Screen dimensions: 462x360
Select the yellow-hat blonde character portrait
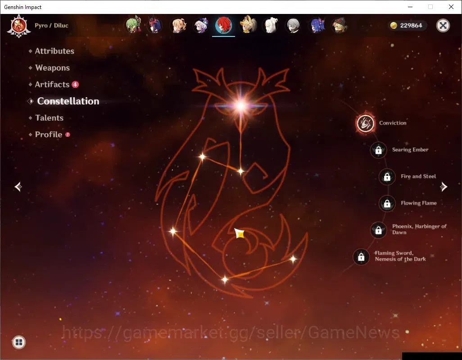coord(248,25)
